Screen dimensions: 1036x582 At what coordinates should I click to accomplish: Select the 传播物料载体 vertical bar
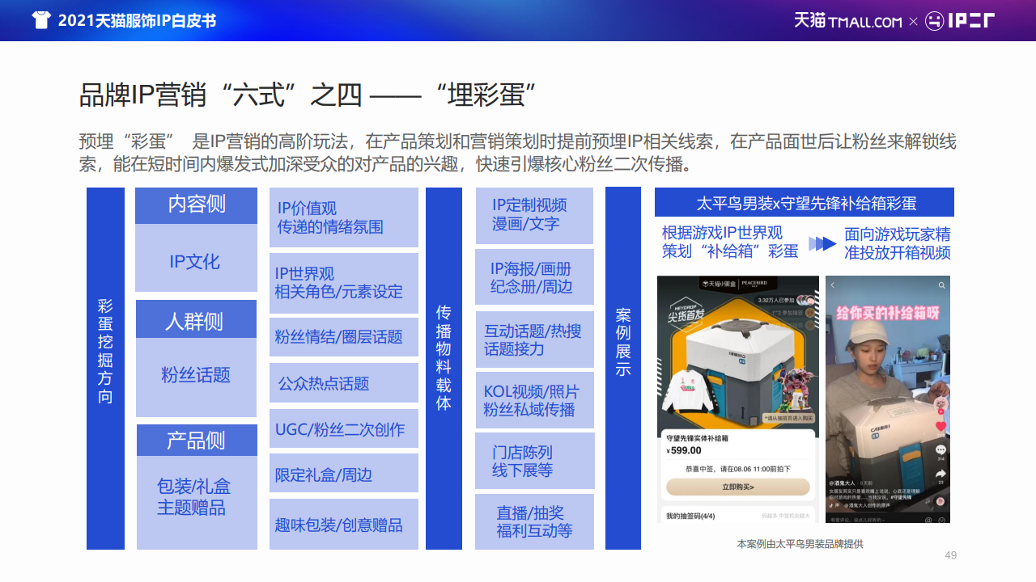click(x=444, y=368)
